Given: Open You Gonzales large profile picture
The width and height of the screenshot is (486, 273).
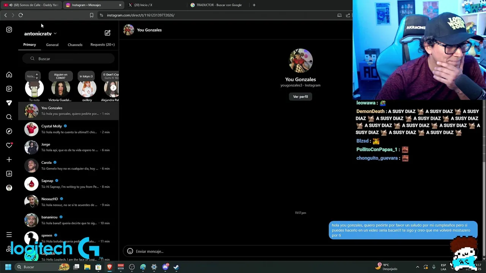Looking at the screenshot, I should coord(301,60).
